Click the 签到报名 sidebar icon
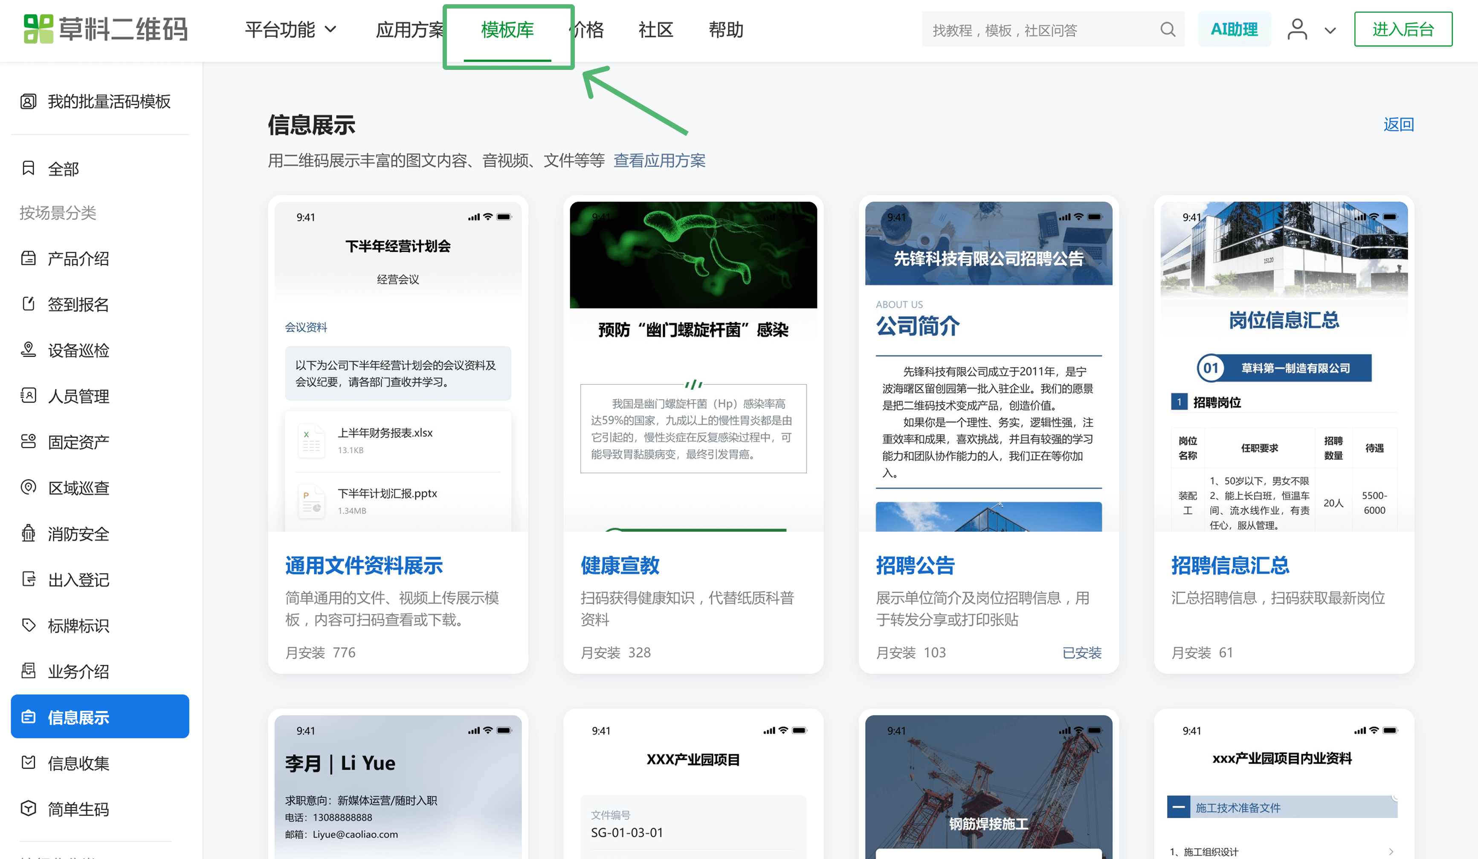 (x=28, y=304)
